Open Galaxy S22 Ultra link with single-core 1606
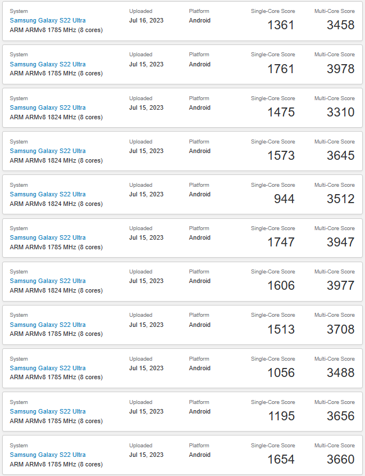 coord(48,281)
